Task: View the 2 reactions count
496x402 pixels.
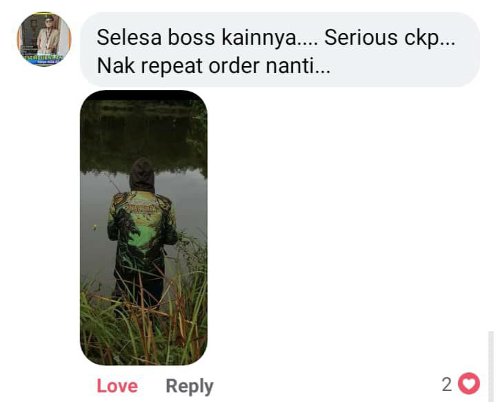Action: (446, 384)
